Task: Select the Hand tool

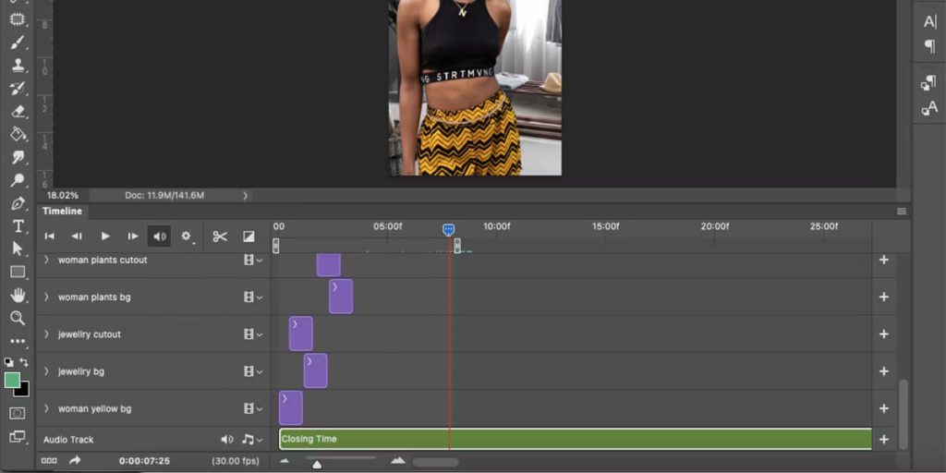Action: point(18,295)
